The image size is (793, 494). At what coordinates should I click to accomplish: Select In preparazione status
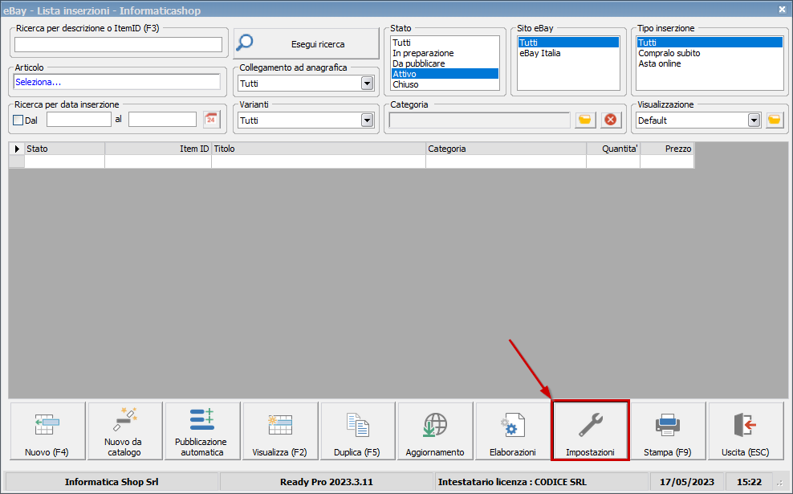click(x=445, y=53)
